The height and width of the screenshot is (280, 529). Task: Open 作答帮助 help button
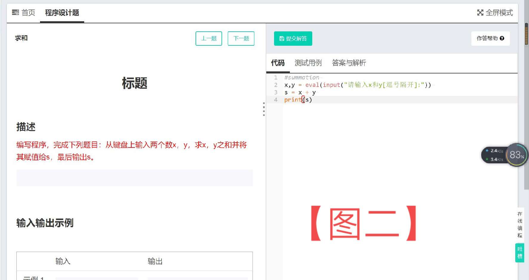[490, 38]
